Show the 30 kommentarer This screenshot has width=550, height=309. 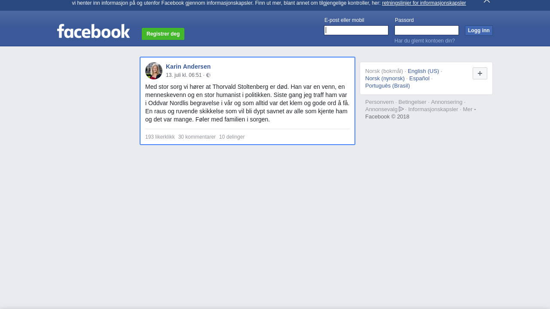(x=197, y=137)
